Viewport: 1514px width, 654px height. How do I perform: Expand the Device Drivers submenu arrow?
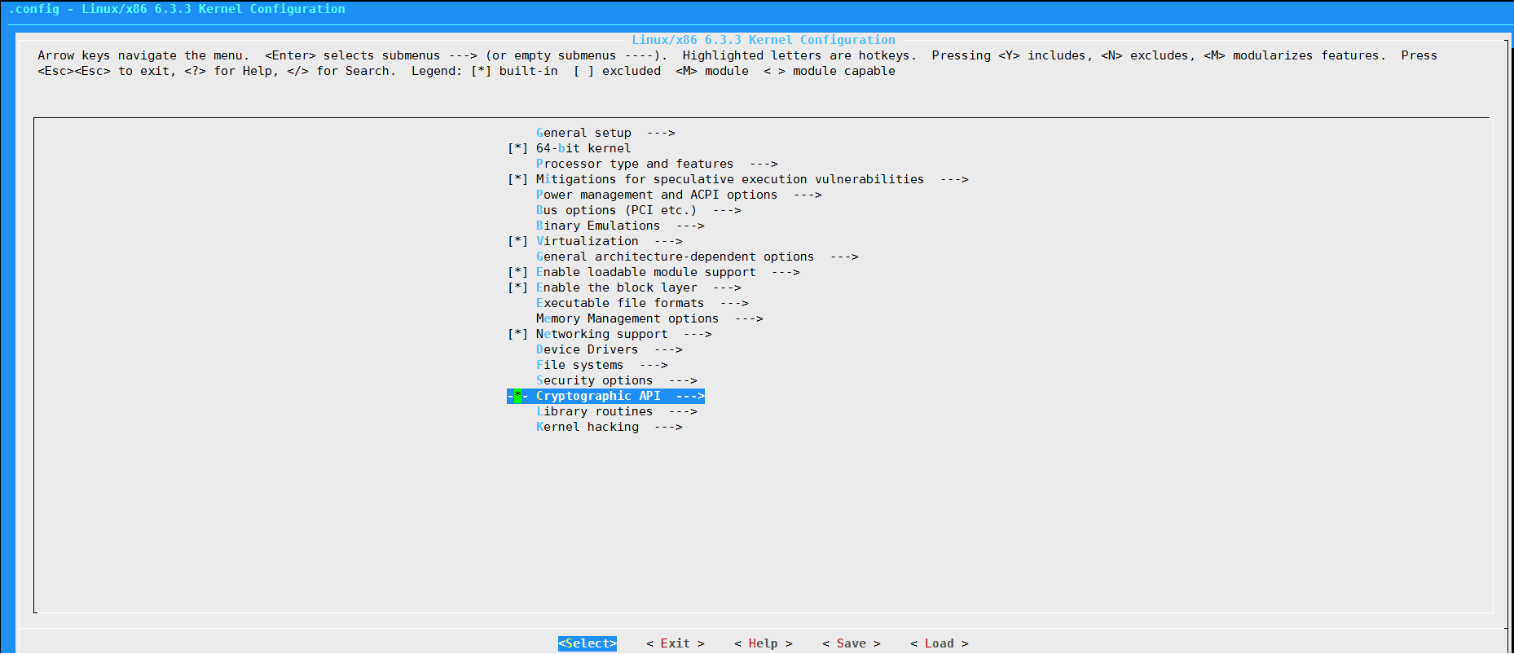pyautogui.click(x=668, y=349)
